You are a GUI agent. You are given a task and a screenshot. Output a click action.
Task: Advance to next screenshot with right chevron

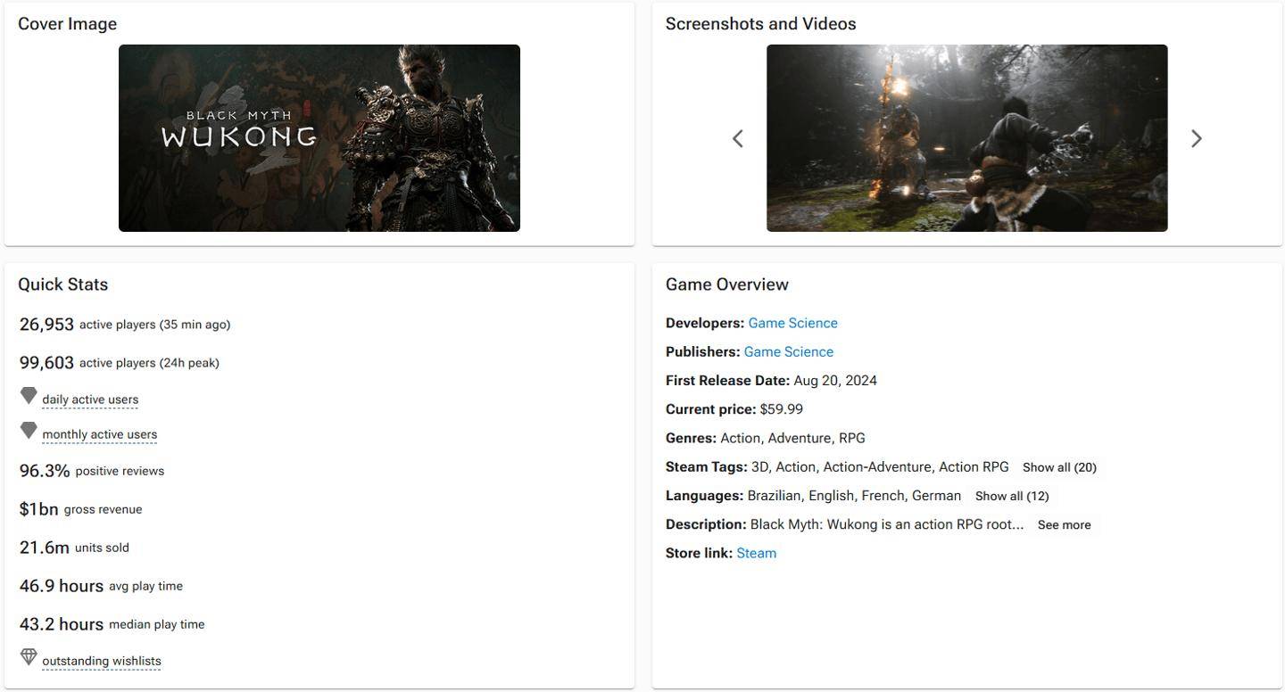point(1197,138)
